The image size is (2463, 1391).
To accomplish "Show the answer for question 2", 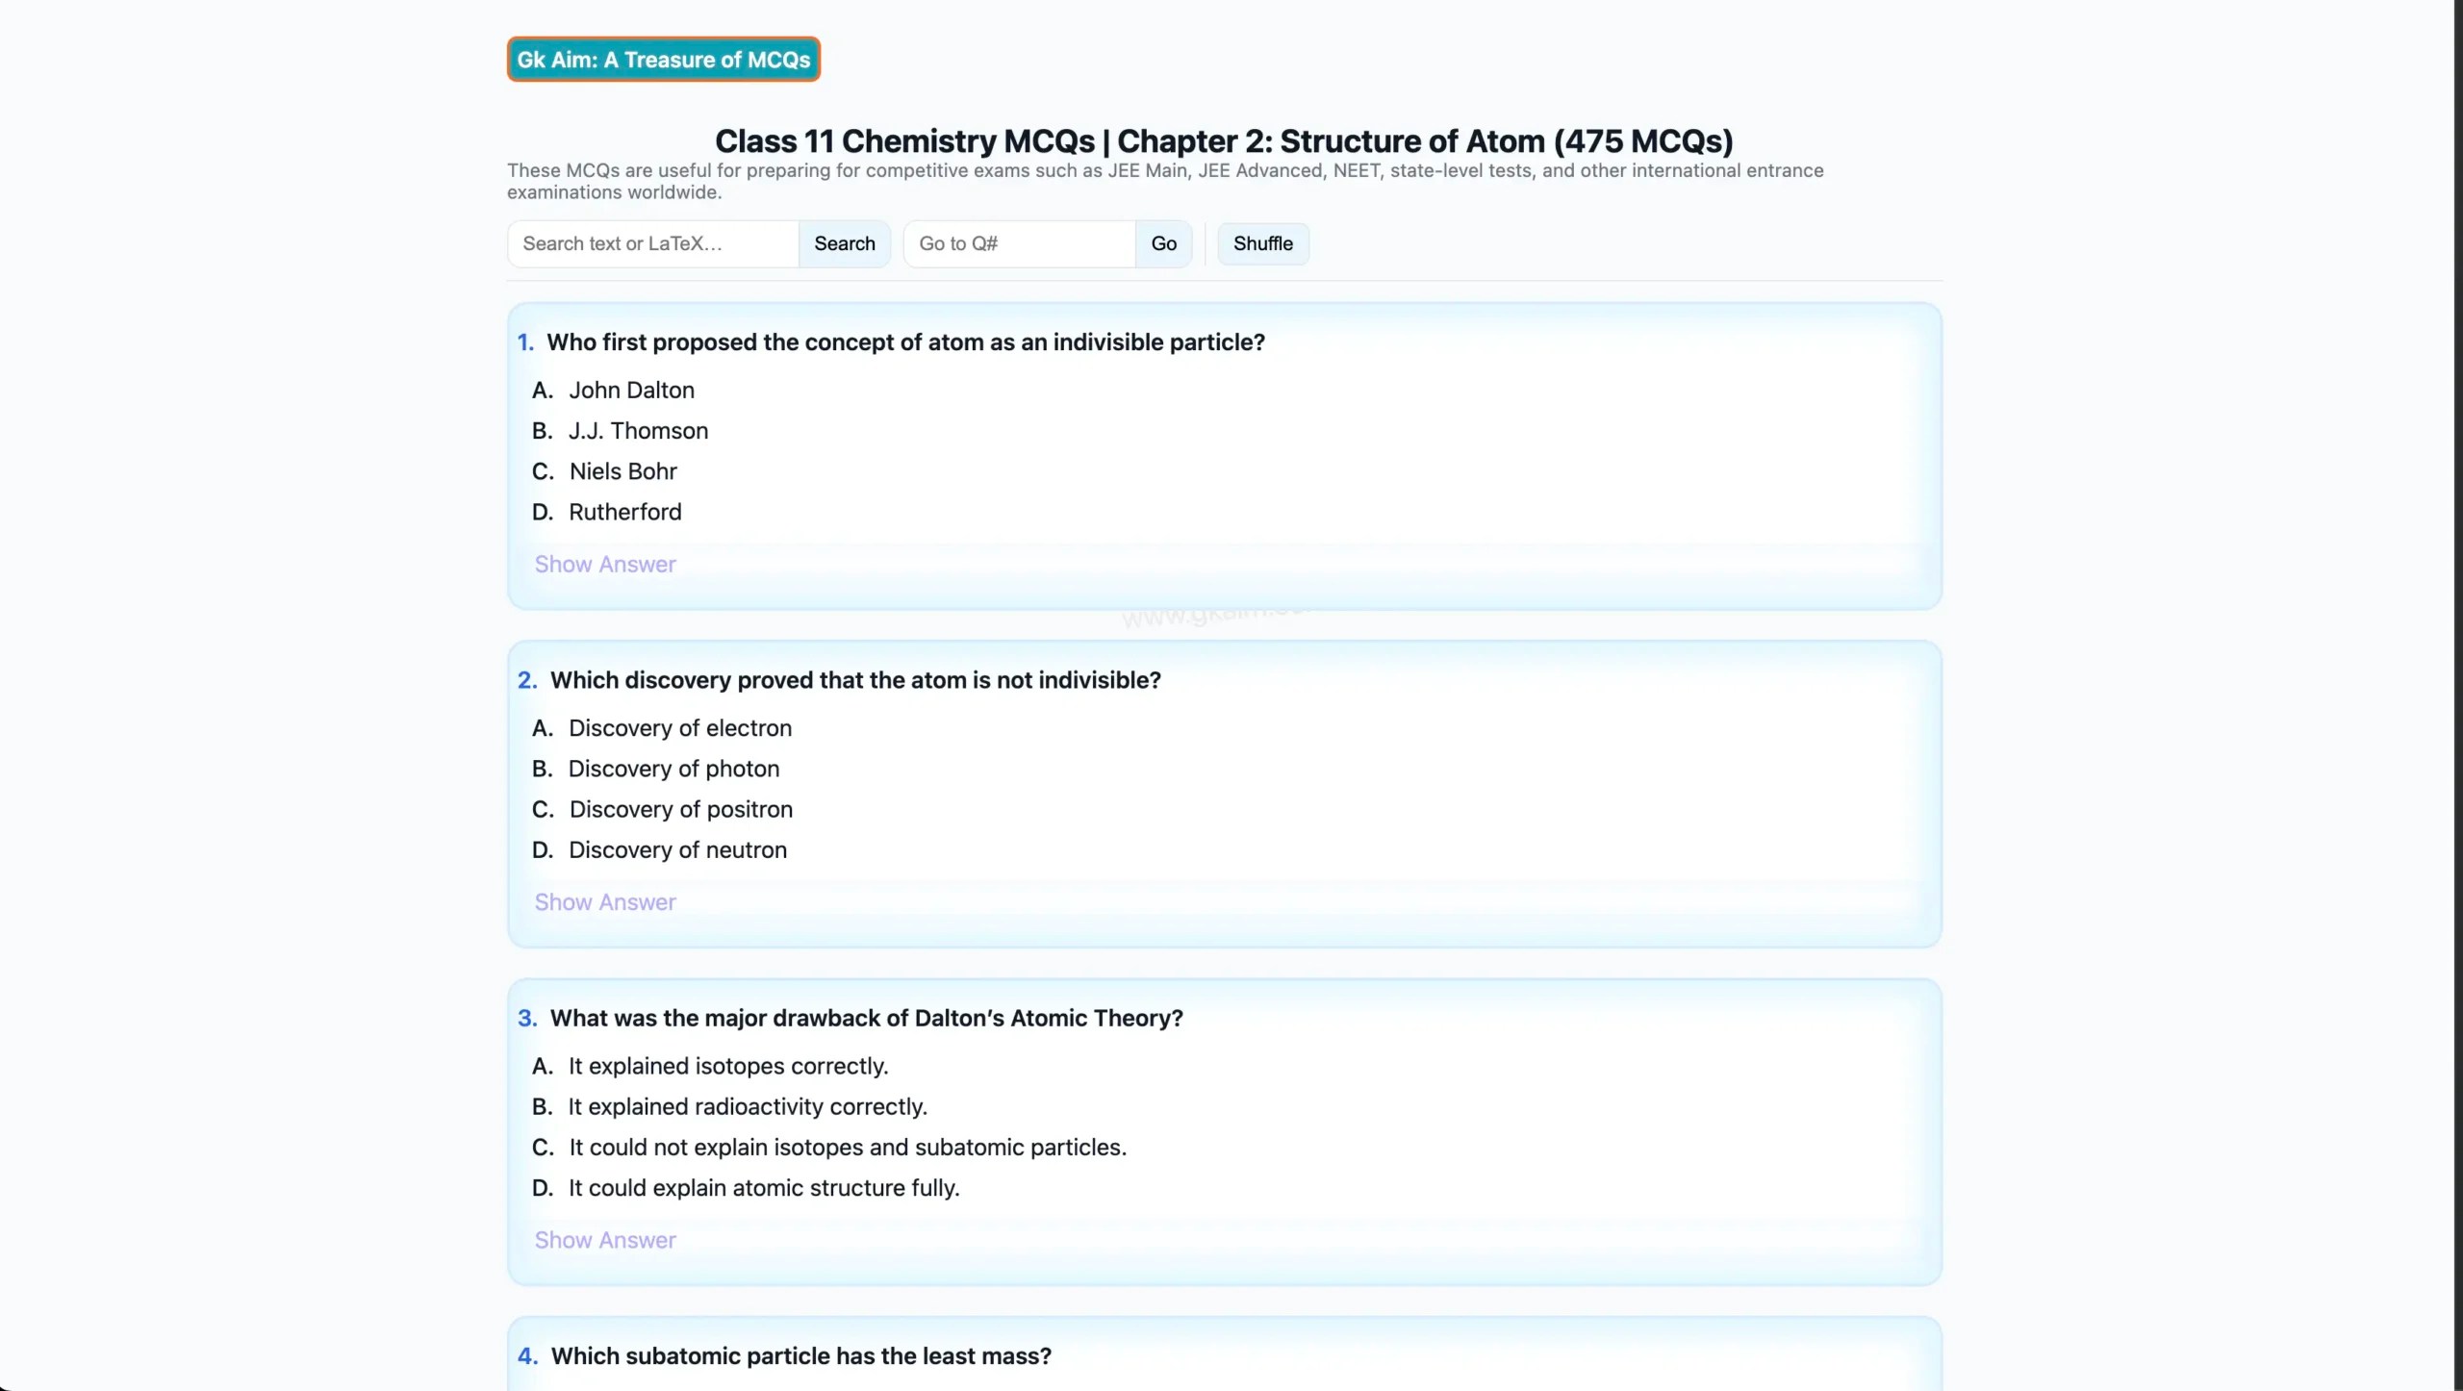I will click(605, 901).
